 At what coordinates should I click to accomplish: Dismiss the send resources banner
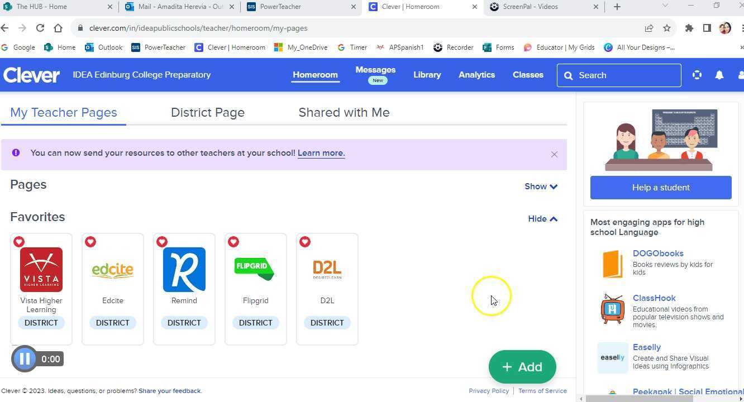[x=554, y=154]
